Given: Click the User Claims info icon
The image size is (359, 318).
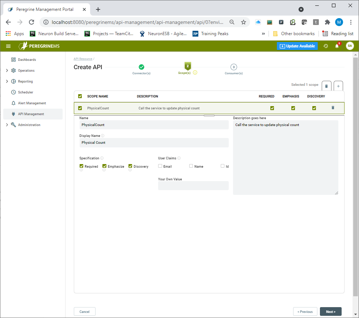Looking at the screenshot, I should point(179,158).
